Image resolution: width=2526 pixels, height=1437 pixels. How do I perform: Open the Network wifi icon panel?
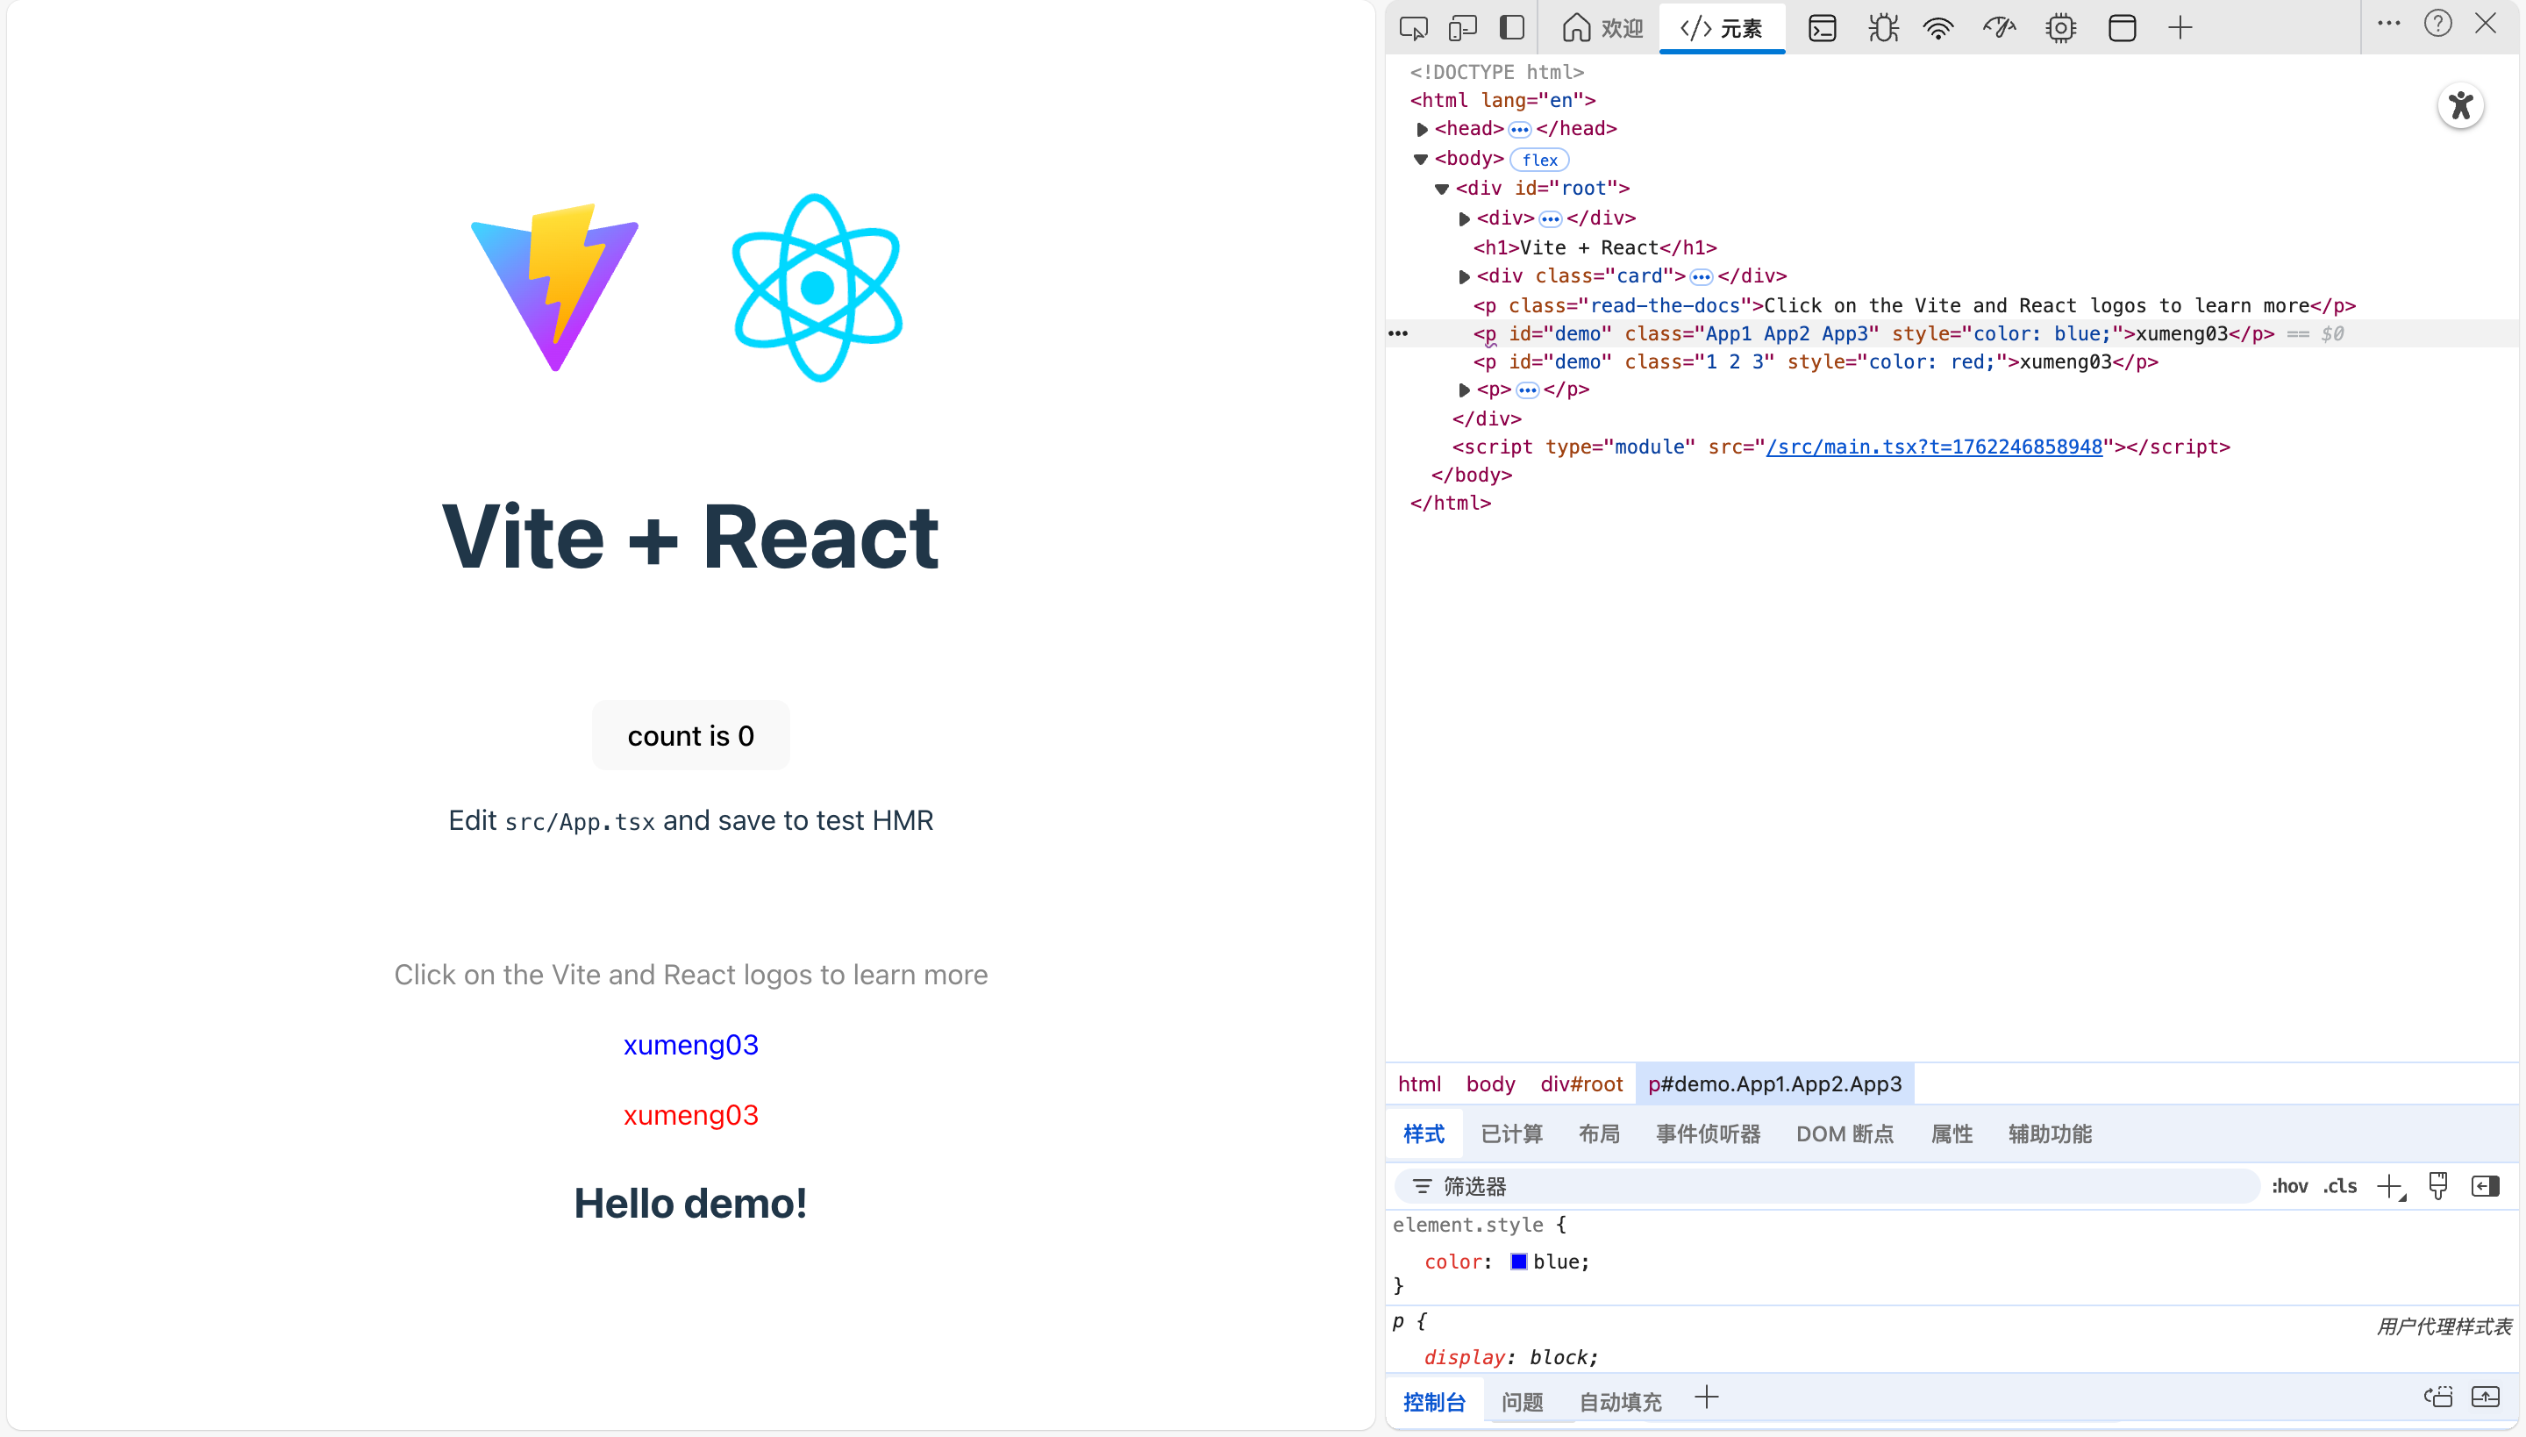pyautogui.click(x=1939, y=28)
